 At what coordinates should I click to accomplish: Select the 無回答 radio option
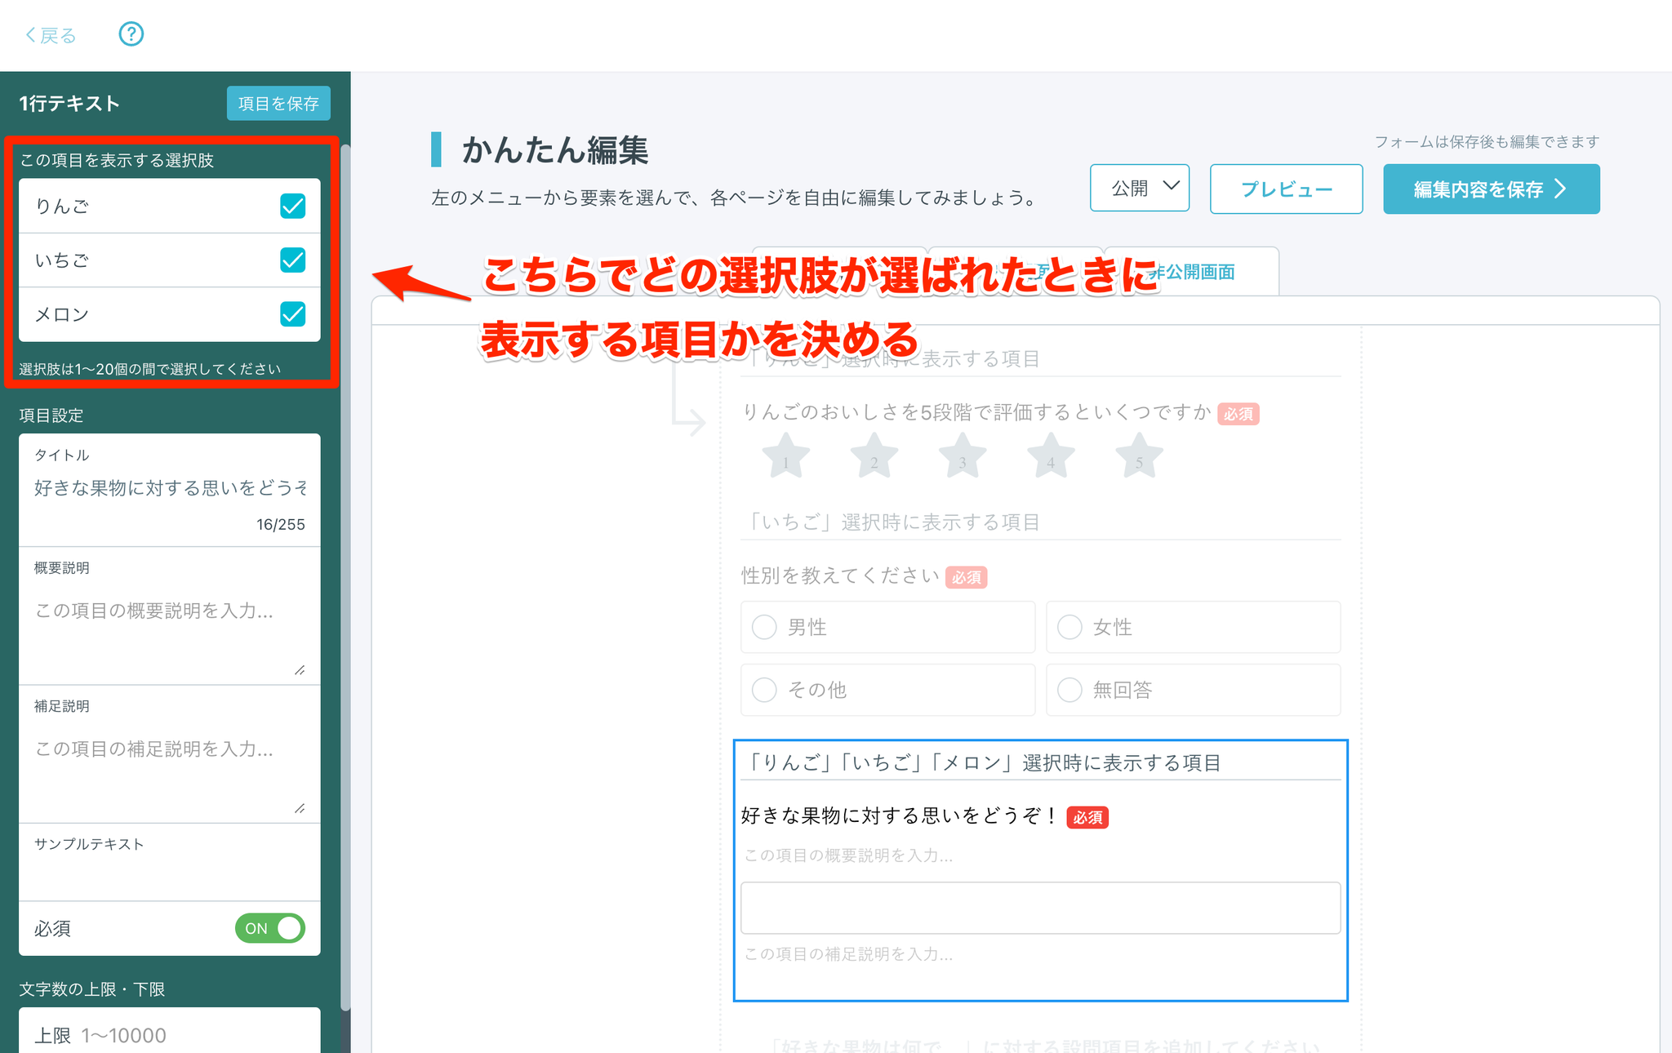coord(1069,690)
